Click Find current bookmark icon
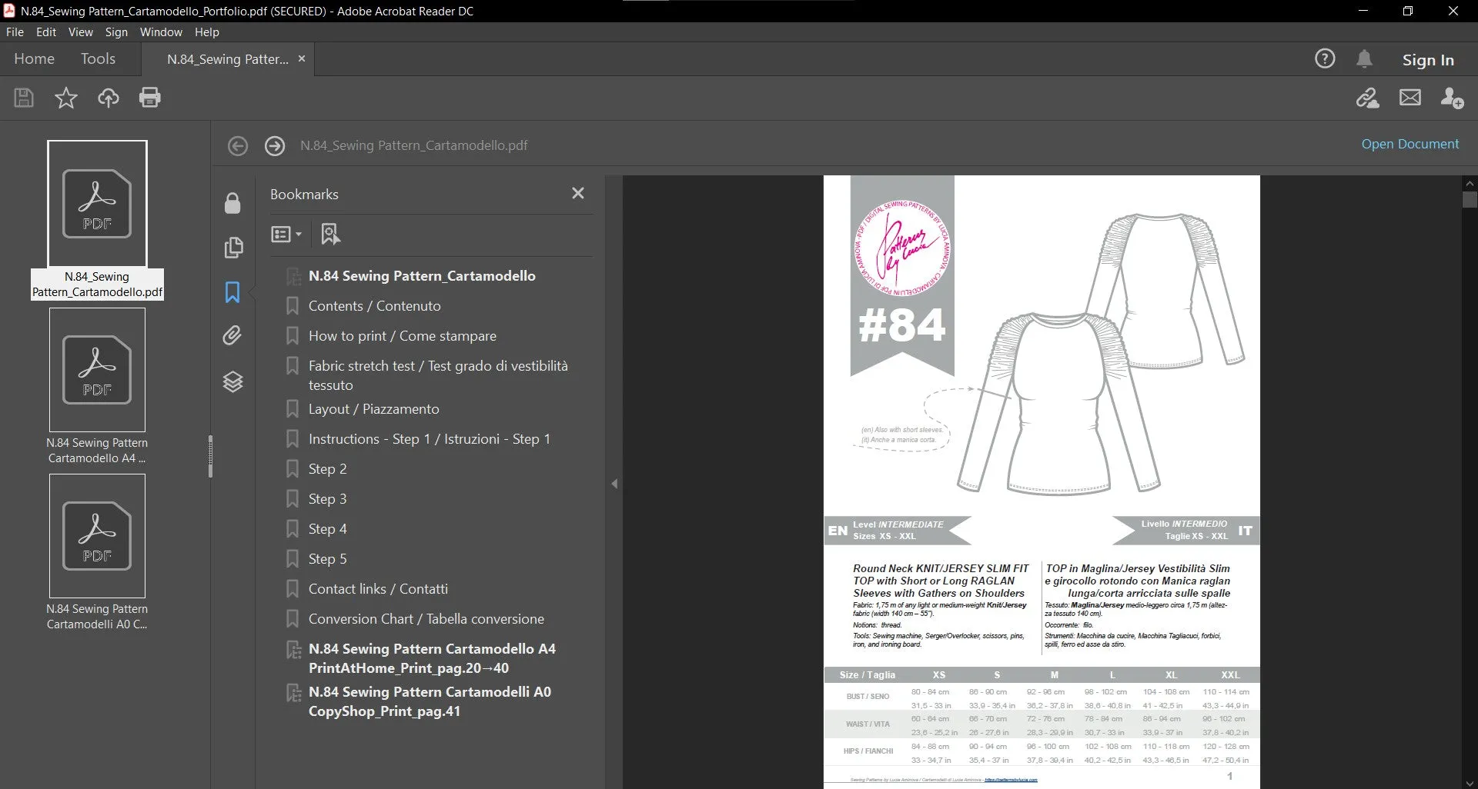This screenshot has width=1478, height=789. (x=330, y=234)
